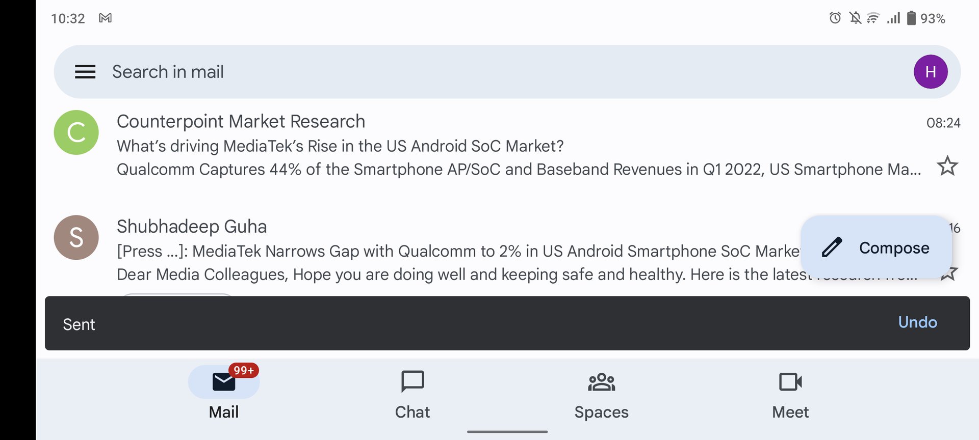The image size is (979, 440).
Task: Open the hamburger navigation menu
Action: 85,72
